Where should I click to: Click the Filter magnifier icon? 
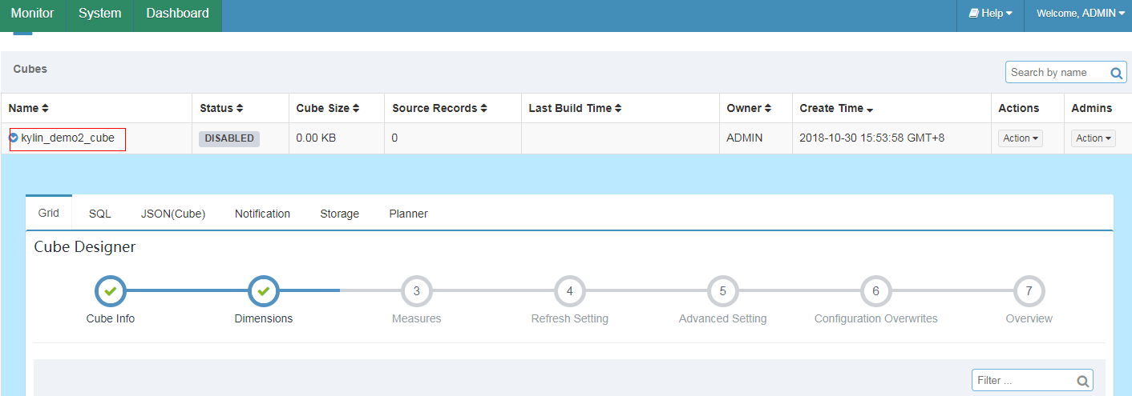[x=1082, y=381]
